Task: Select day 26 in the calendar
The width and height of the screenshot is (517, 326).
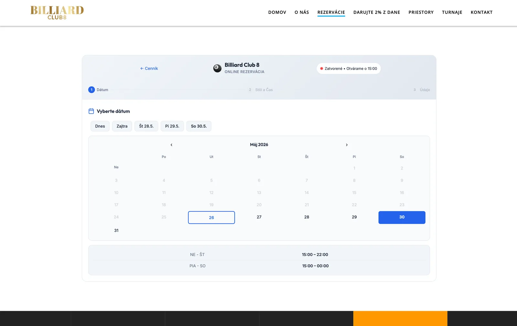Action: click(x=211, y=218)
